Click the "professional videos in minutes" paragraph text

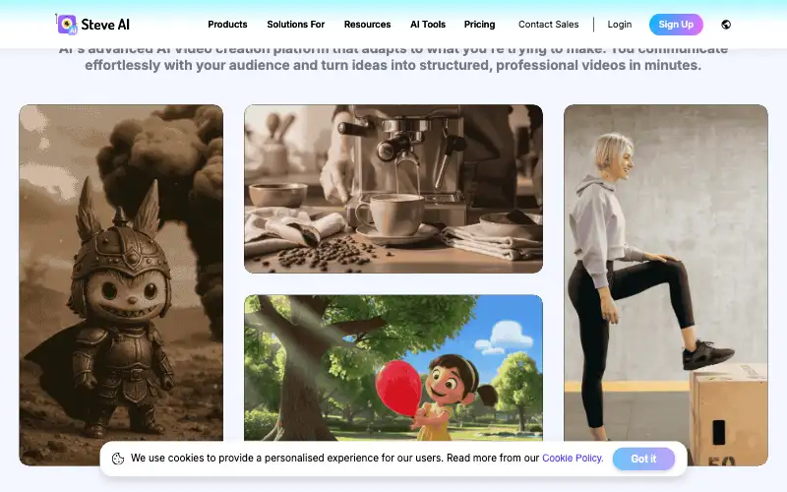tap(598, 65)
